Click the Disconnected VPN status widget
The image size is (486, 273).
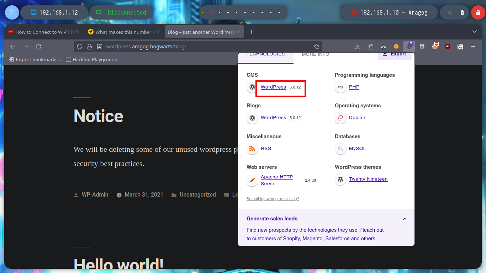click(x=121, y=12)
